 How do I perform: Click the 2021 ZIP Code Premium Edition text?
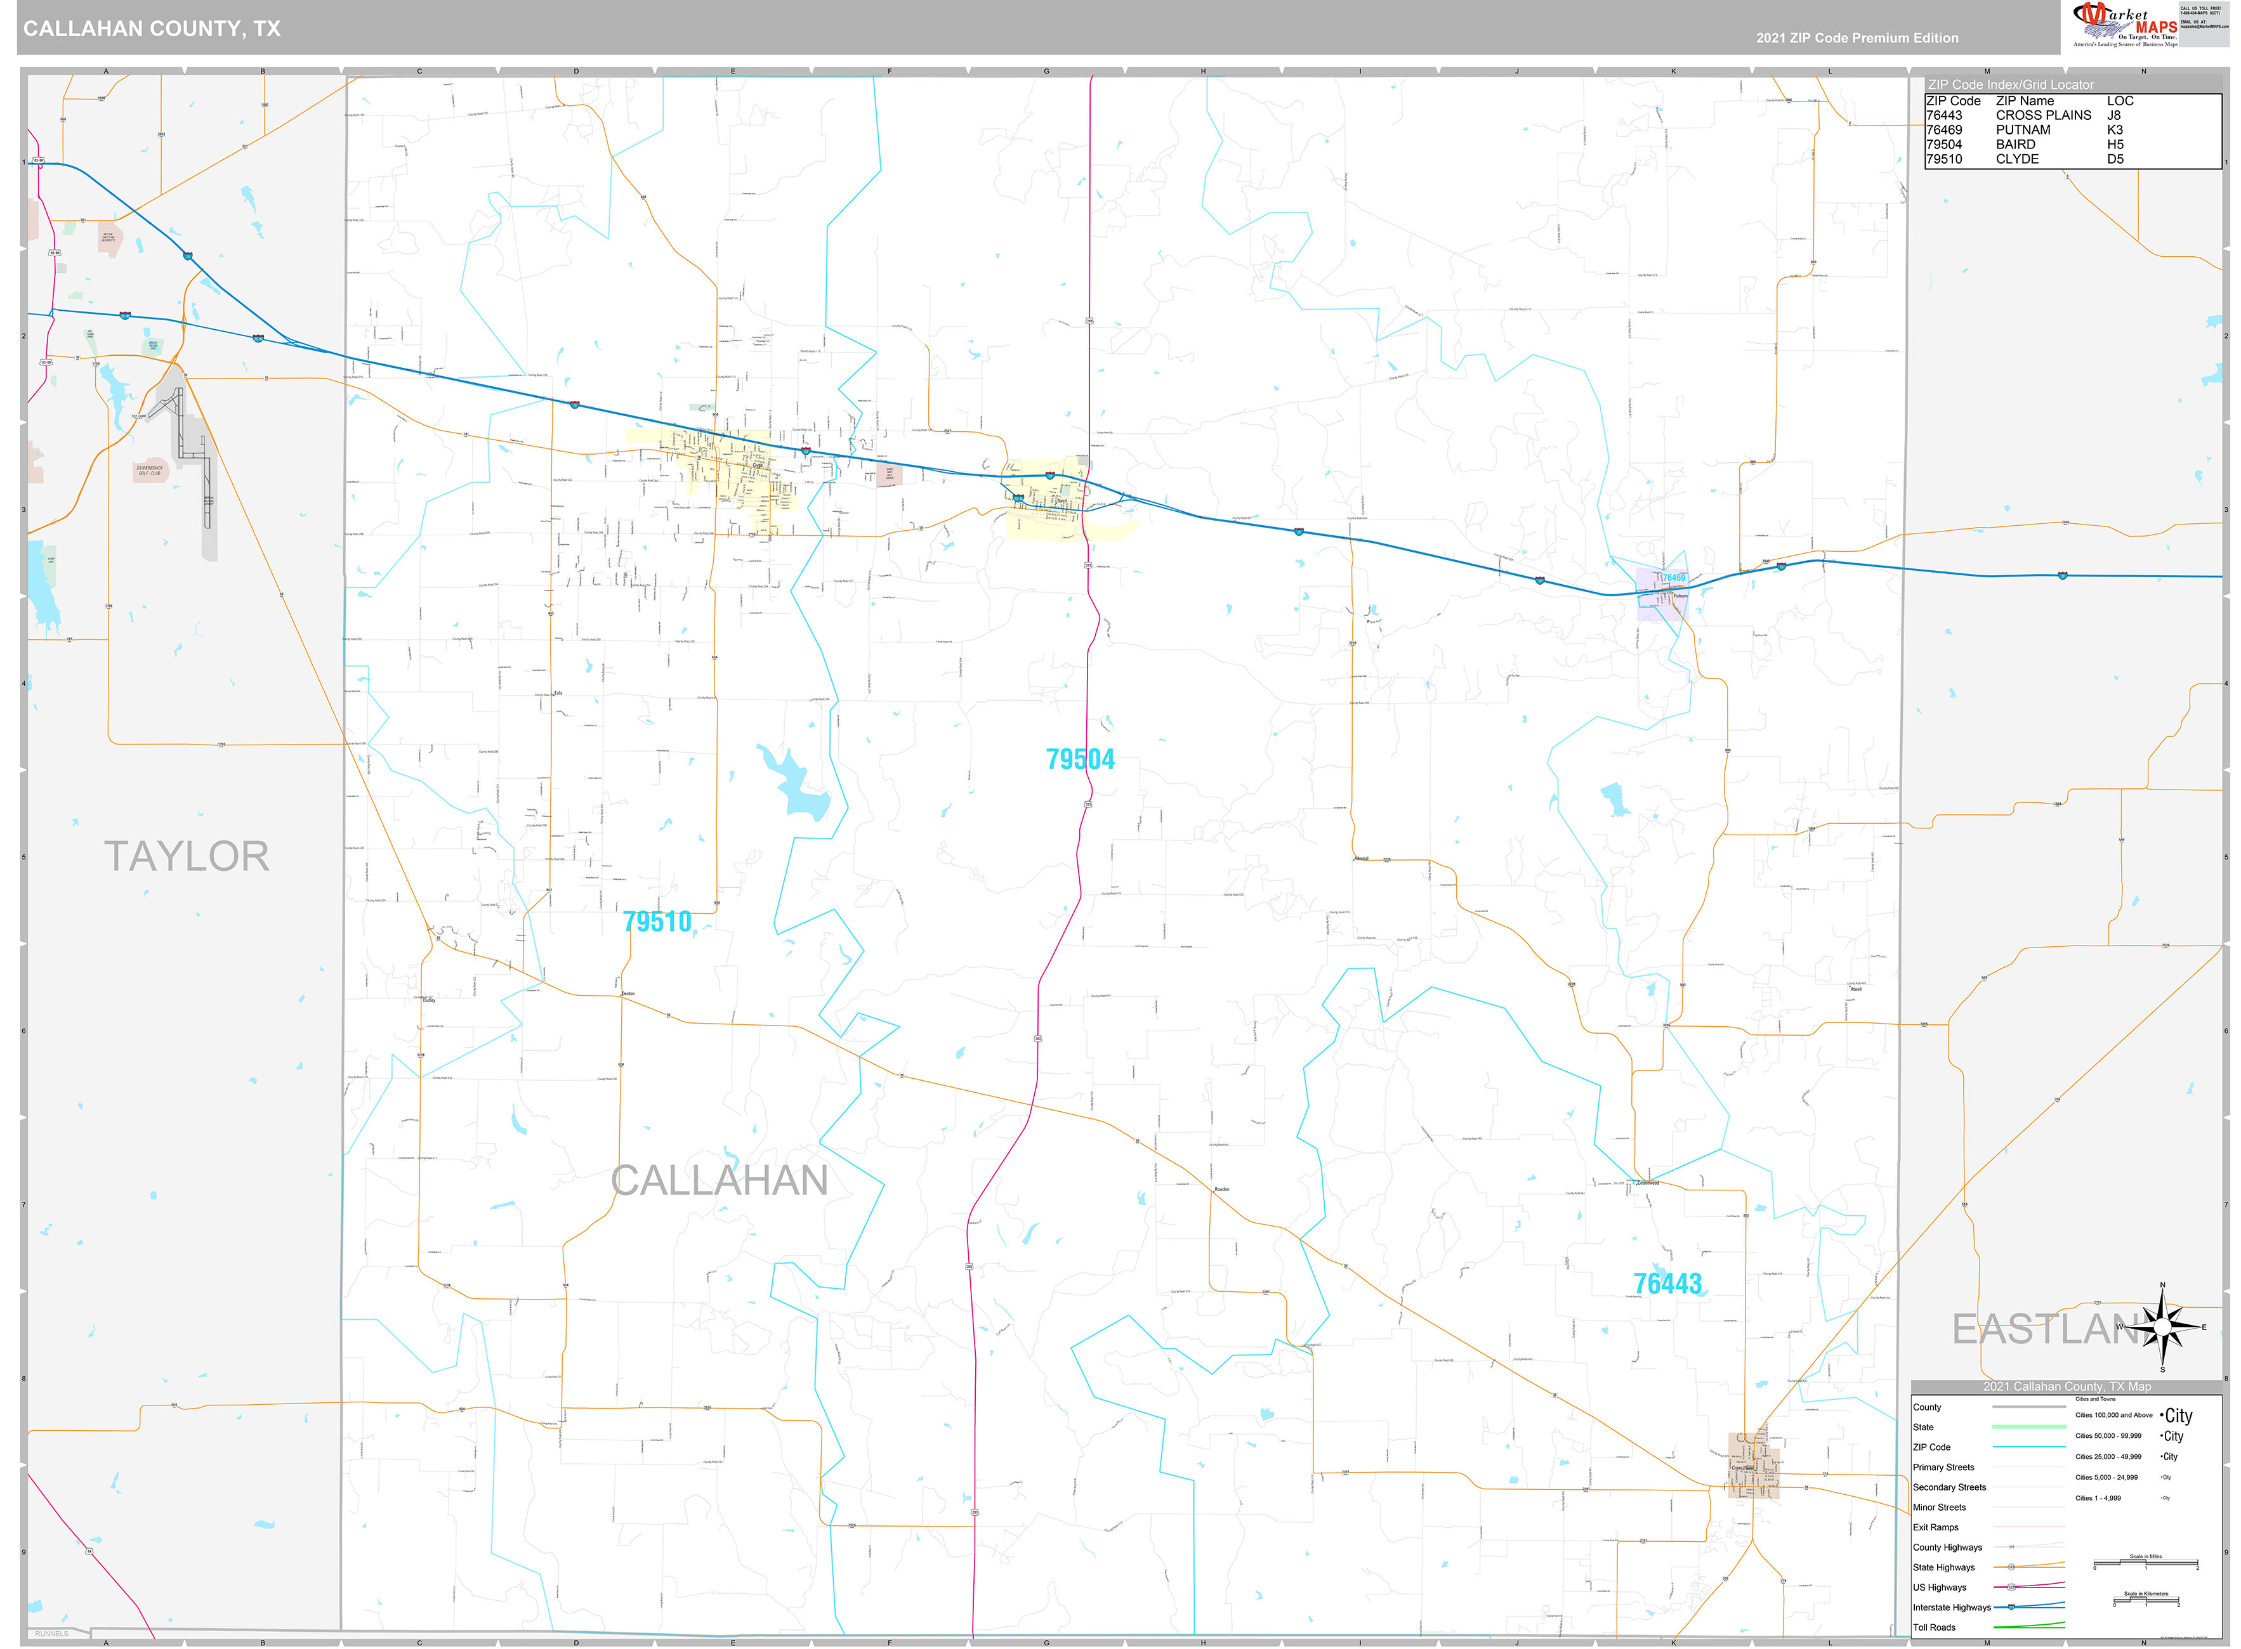1858,38
